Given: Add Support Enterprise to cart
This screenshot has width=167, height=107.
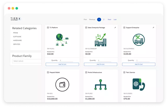Looking at the screenshot, I should point(138,64).
